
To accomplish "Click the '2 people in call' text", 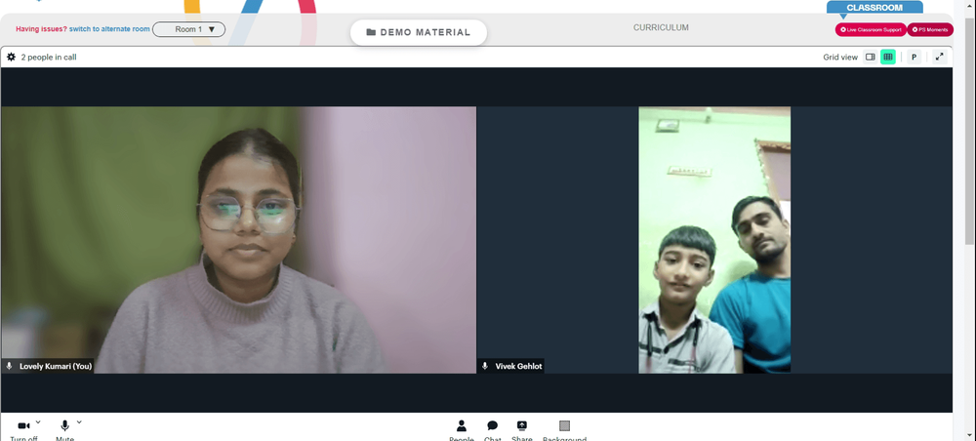I will [49, 58].
